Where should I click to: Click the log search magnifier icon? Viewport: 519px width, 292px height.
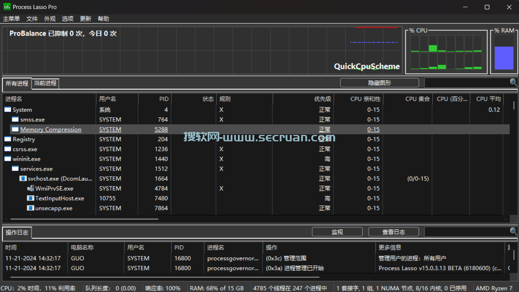tap(513, 232)
